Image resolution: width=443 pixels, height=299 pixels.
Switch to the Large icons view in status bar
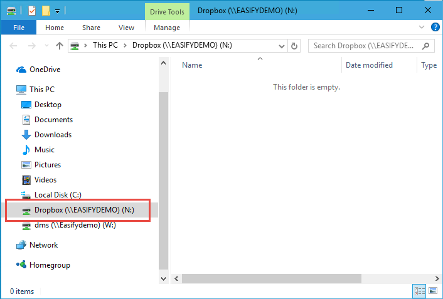[432, 291]
